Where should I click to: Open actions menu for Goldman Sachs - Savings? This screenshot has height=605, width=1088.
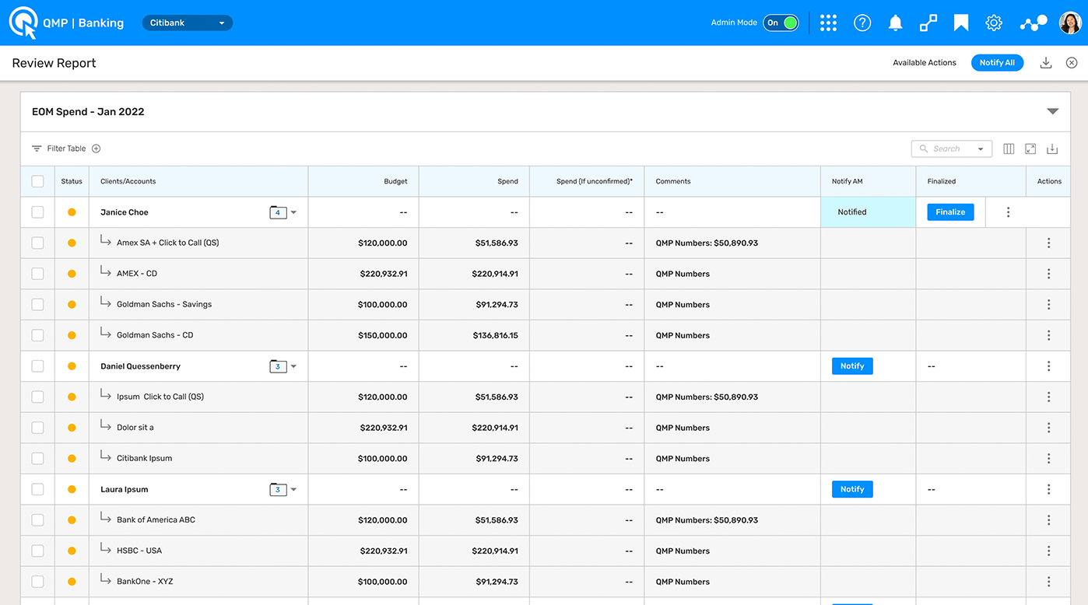click(x=1048, y=305)
